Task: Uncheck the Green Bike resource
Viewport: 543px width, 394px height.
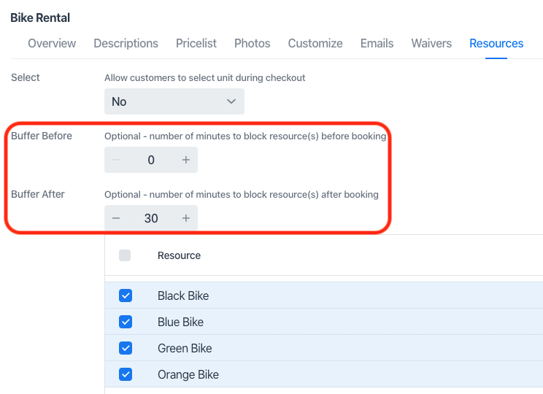Action: pyautogui.click(x=126, y=348)
